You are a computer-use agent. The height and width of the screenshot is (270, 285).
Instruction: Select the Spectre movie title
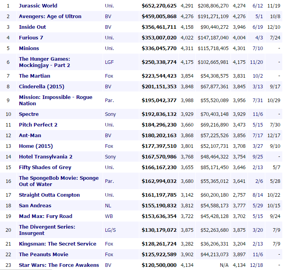tap(29, 114)
